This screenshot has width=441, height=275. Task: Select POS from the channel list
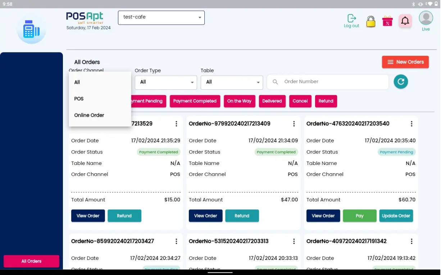pyautogui.click(x=79, y=99)
